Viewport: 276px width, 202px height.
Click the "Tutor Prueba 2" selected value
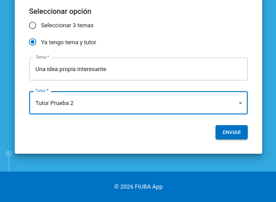coord(54,103)
